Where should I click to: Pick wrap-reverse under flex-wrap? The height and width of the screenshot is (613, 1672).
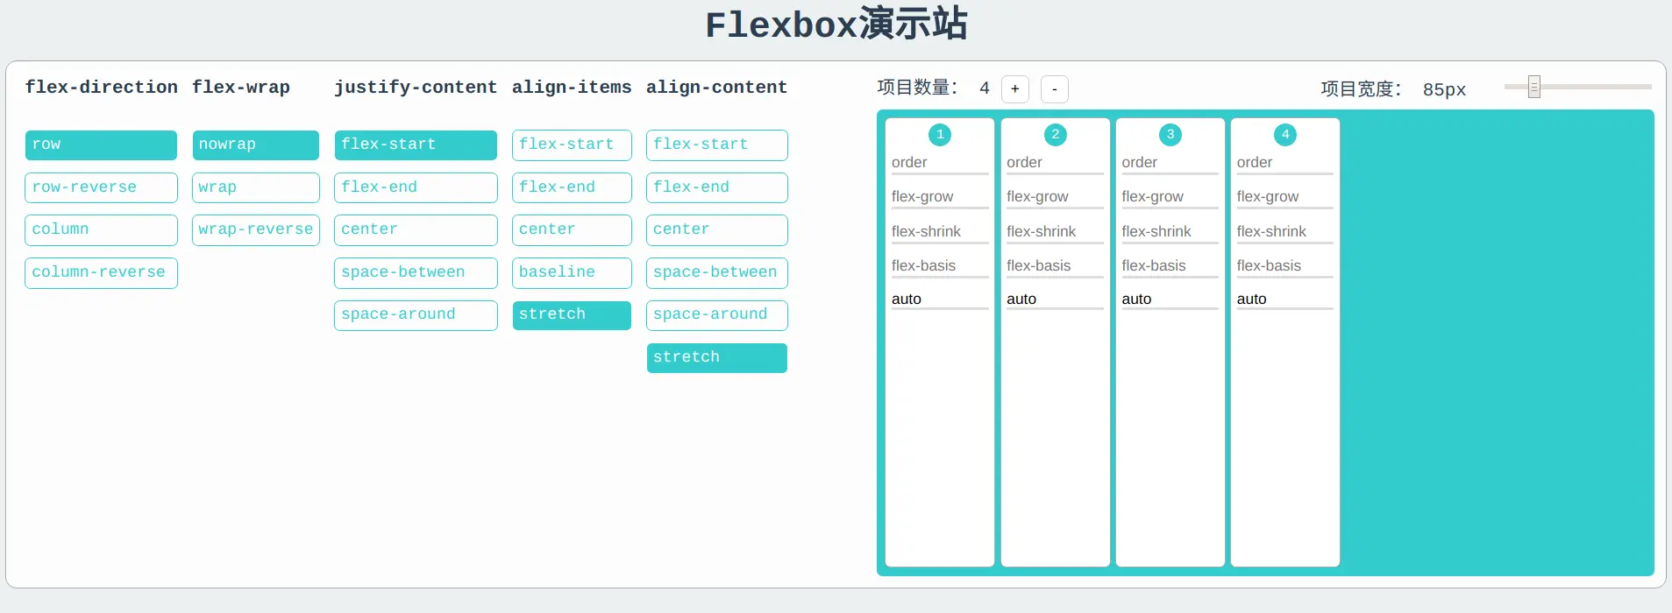tap(255, 230)
